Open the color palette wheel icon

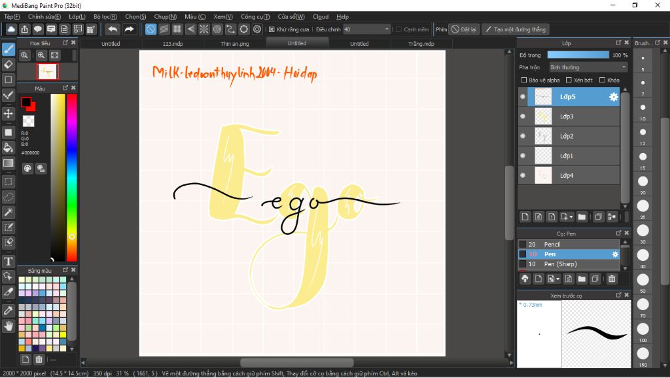tap(27, 168)
